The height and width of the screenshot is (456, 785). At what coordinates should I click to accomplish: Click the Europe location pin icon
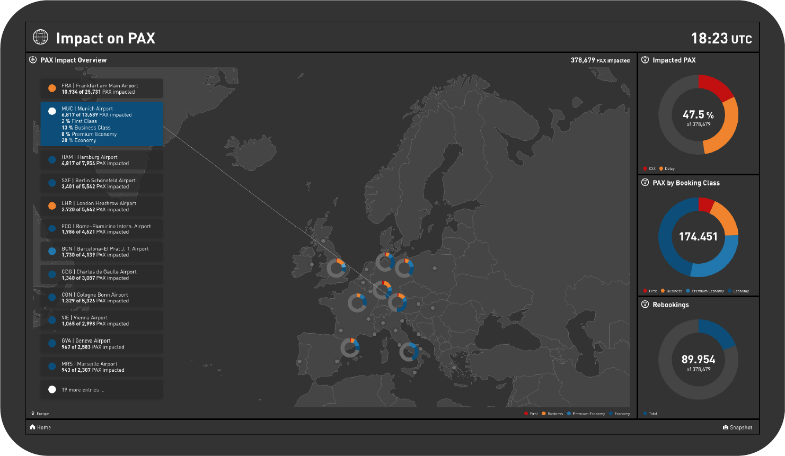point(33,414)
